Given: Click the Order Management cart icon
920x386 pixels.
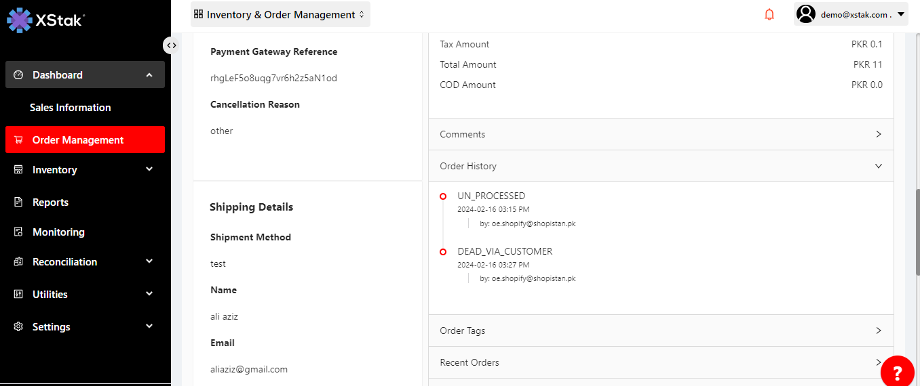Looking at the screenshot, I should pyautogui.click(x=19, y=140).
